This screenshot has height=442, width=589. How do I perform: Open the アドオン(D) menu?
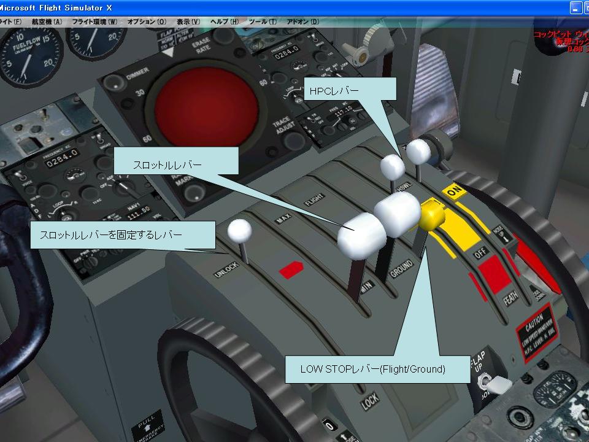(x=302, y=22)
